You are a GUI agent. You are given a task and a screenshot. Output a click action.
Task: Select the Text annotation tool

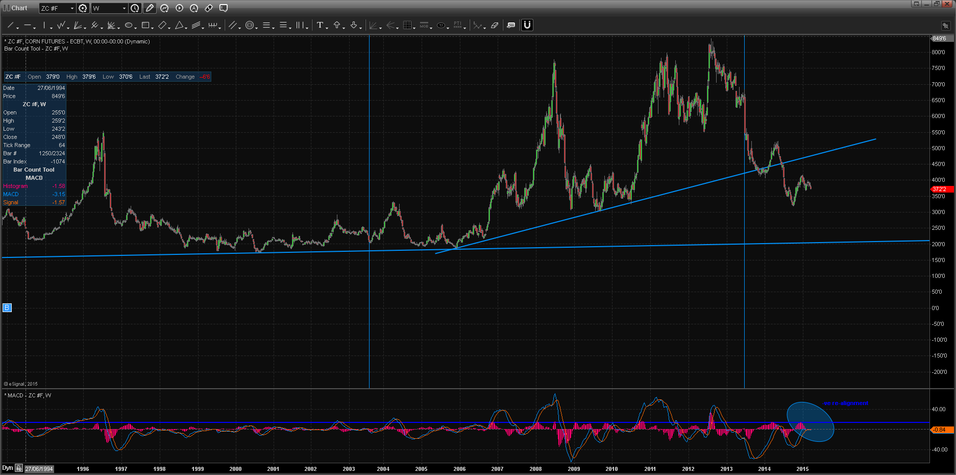320,25
